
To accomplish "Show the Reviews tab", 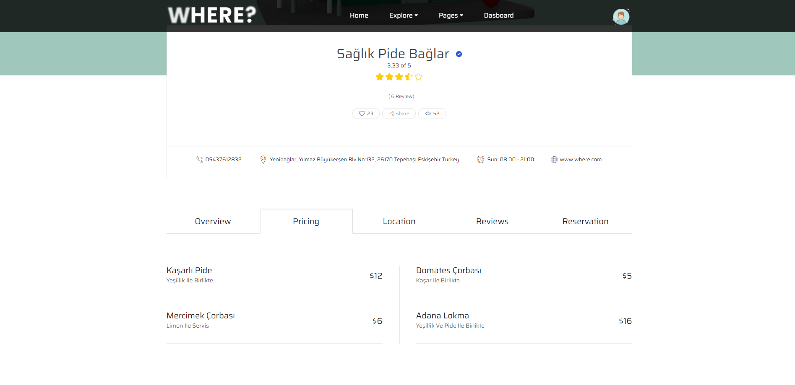I will tap(493, 221).
